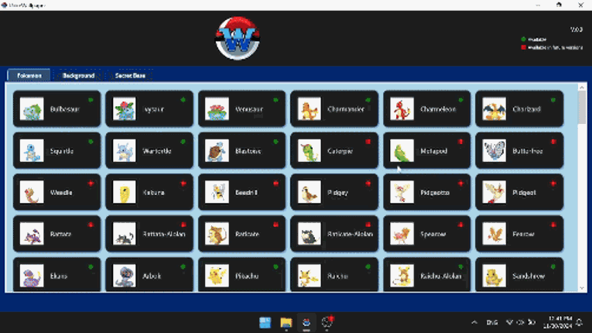Select the Bulbasaur sprite thumbnail
The image size is (592, 333).
pos(32,109)
